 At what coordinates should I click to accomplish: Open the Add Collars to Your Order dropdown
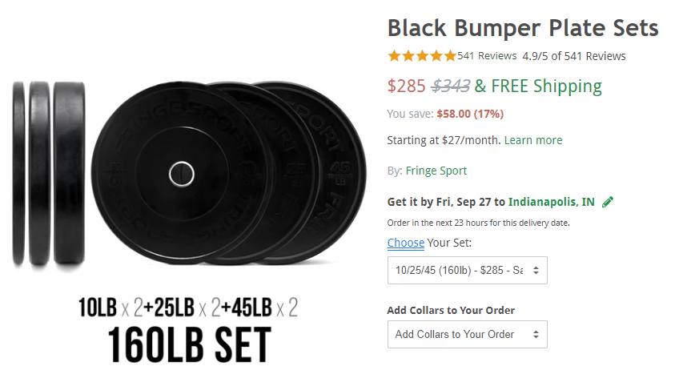coord(468,334)
